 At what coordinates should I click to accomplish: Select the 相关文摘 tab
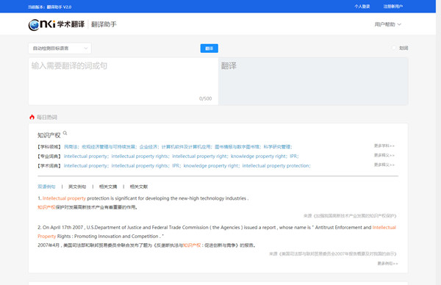pyautogui.click(x=108, y=187)
